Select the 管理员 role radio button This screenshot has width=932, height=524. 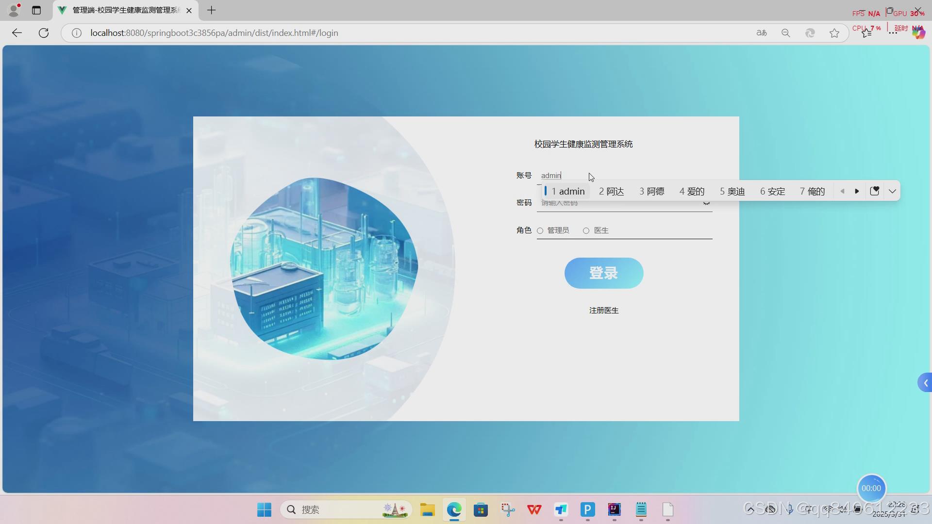[x=541, y=231]
